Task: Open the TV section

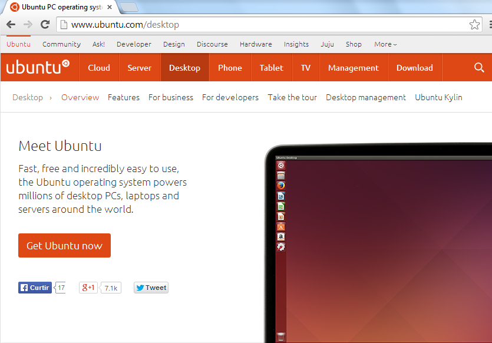Action: [x=306, y=67]
